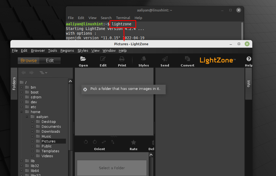Dismiss the 'Pick a folder' message X icon
Viewport: 276px width, 176px height.
85,89
